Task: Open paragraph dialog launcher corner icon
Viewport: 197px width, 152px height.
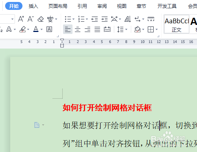Action: pyautogui.click(x=158, y=36)
